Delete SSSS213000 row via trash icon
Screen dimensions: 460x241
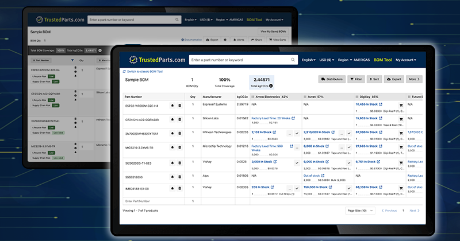coord(180,177)
